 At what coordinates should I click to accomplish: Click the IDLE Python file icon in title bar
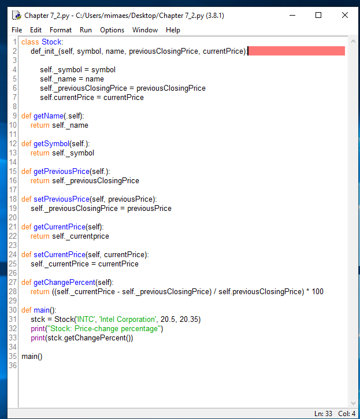tap(17, 15)
